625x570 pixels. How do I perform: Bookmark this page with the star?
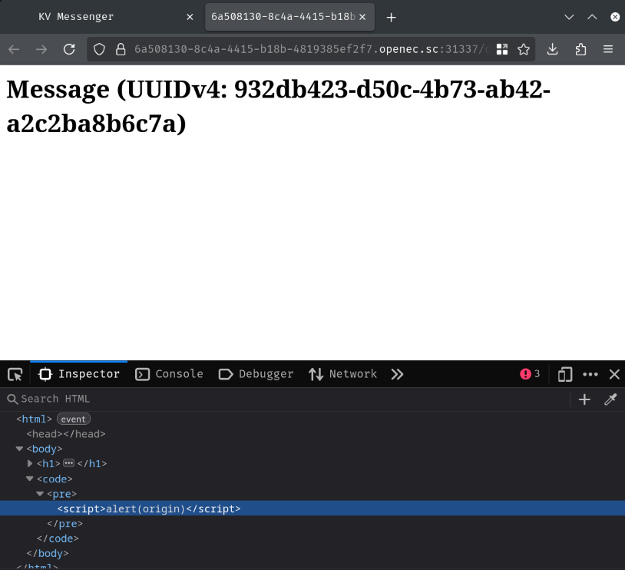524,49
